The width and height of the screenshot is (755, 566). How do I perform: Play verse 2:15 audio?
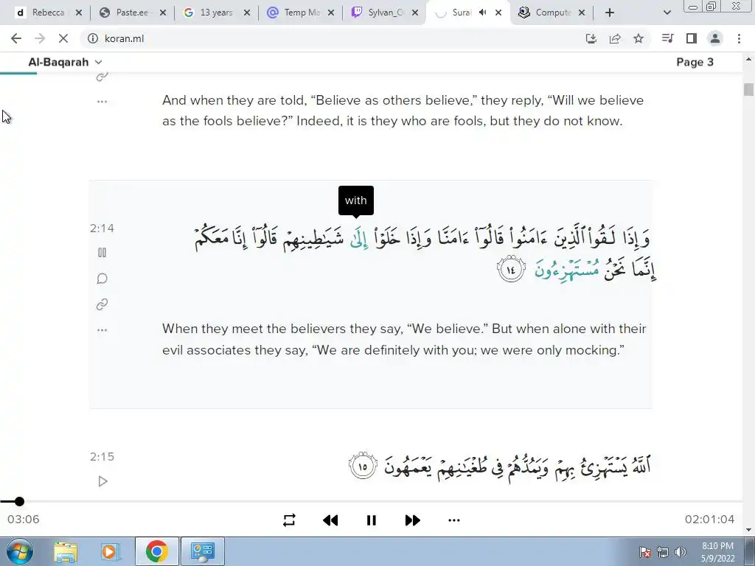tap(102, 481)
